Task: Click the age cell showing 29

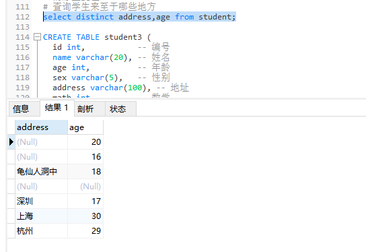Action: point(85,231)
